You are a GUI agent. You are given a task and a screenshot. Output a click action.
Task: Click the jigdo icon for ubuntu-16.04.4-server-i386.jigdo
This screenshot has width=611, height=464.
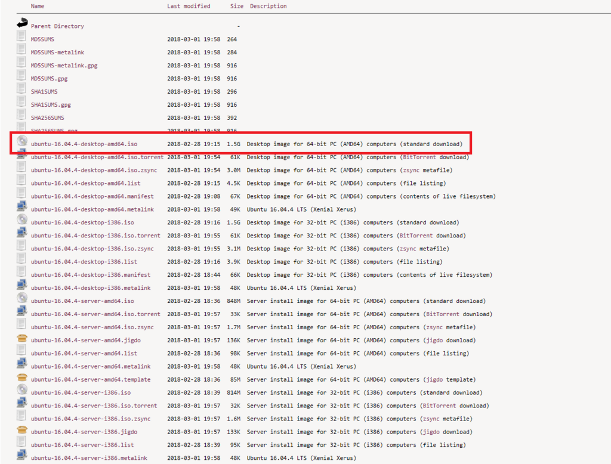22,429
